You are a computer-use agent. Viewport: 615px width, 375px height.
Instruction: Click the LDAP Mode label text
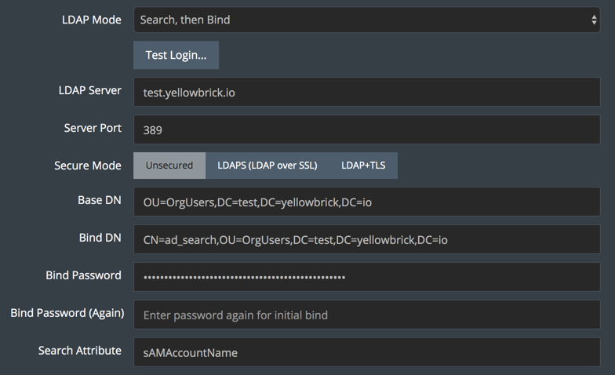(91, 20)
